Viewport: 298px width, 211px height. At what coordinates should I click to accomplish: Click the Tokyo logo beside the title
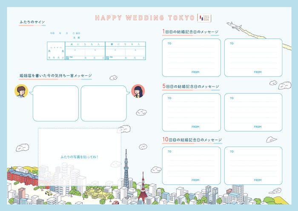pyautogui.click(x=204, y=17)
